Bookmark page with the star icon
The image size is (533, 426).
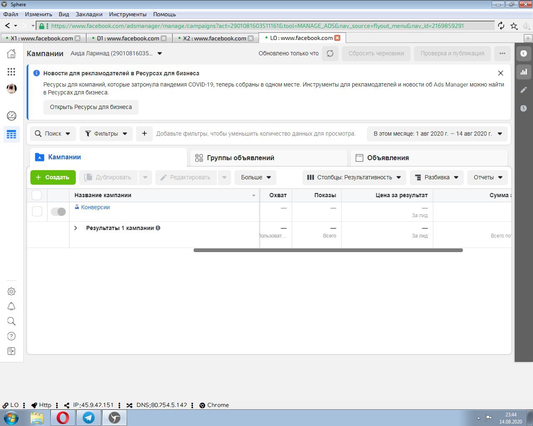(514, 26)
